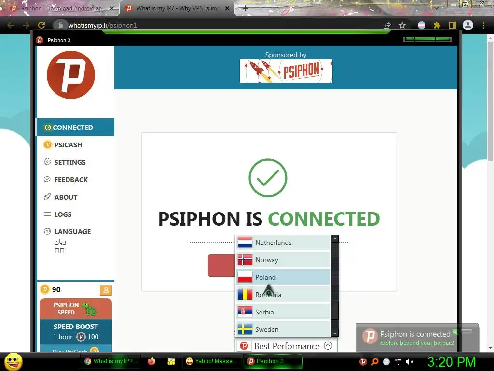Switch to What is my IP browser tab
Image resolution: width=494 pixels, height=371 pixels.
click(x=178, y=8)
